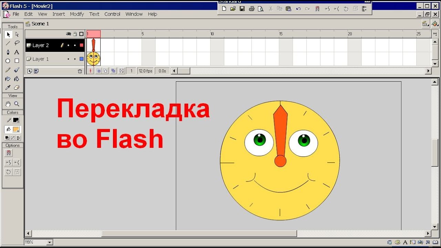This screenshot has width=441, height=248.
Task: Click Save icon in Standard toolbar
Action: (242, 9)
